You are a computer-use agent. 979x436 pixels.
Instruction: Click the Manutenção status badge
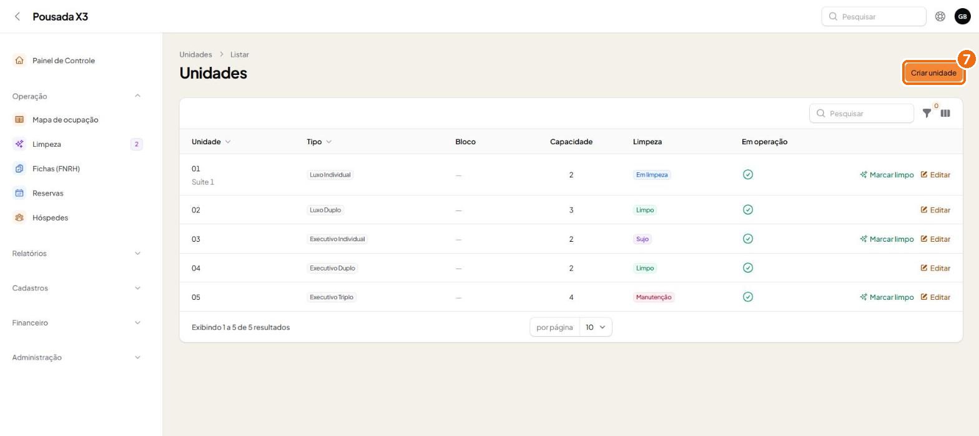click(x=654, y=297)
